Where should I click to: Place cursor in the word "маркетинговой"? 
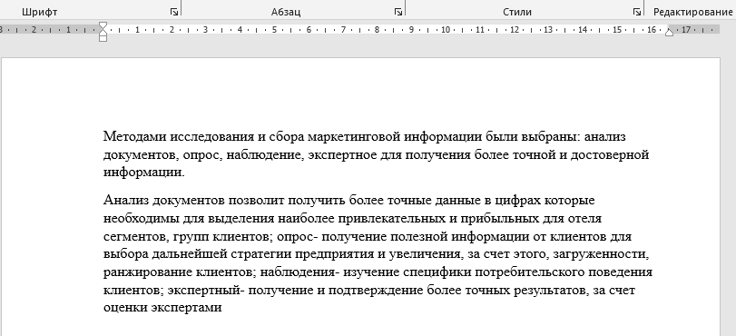click(353, 137)
